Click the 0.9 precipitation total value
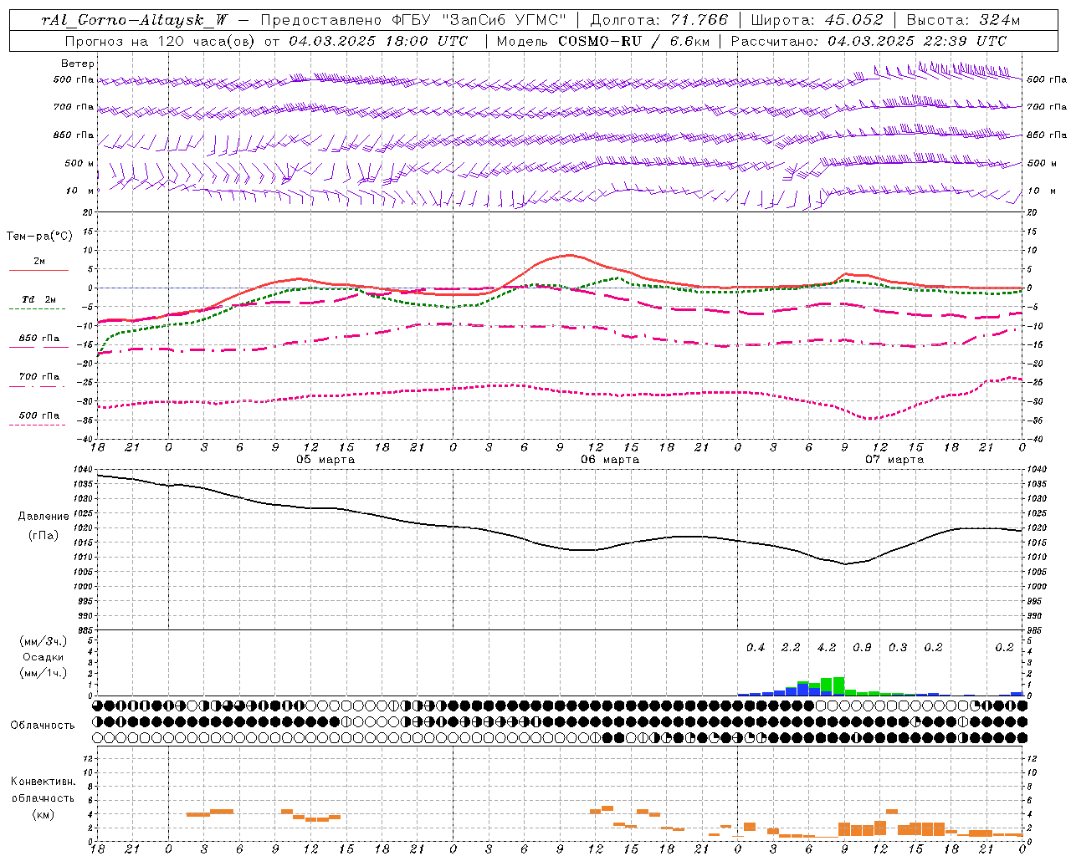 [862, 648]
